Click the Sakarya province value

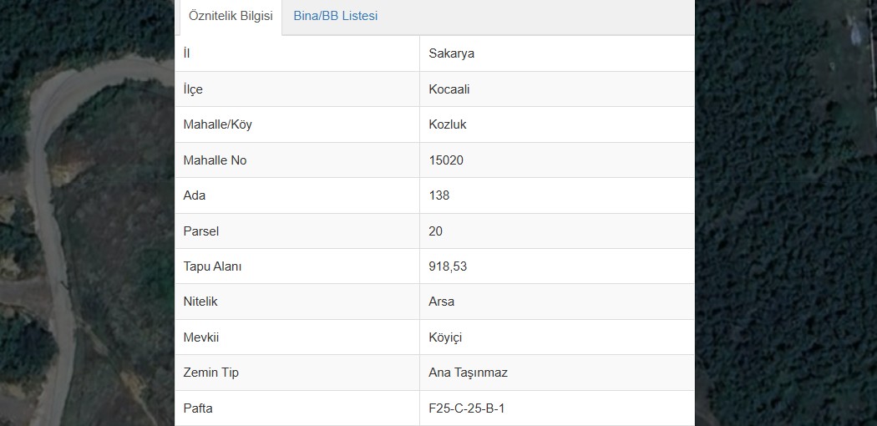point(451,53)
